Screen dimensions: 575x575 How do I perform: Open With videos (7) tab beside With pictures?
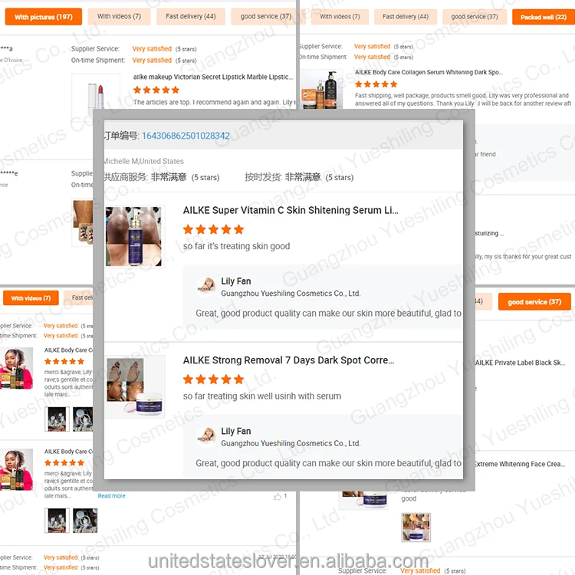(x=119, y=17)
